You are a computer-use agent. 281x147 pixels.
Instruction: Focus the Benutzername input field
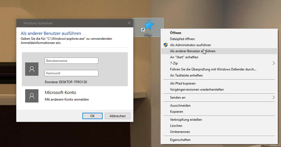coord(71,61)
